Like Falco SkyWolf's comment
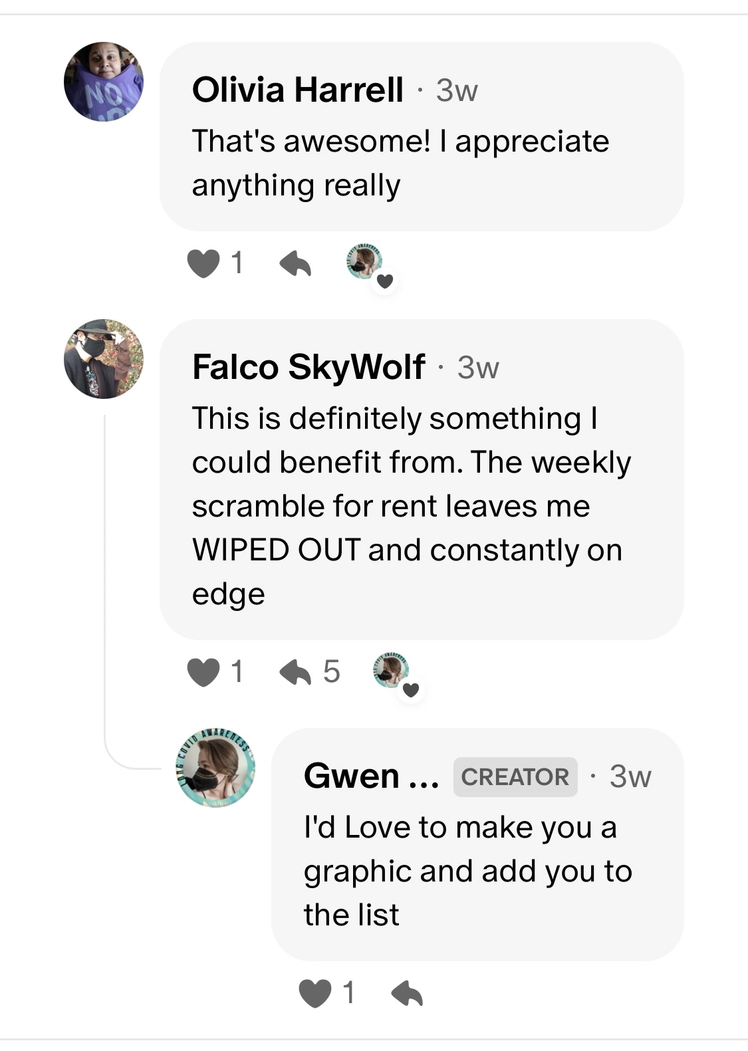The height and width of the screenshot is (1051, 748). click(203, 672)
